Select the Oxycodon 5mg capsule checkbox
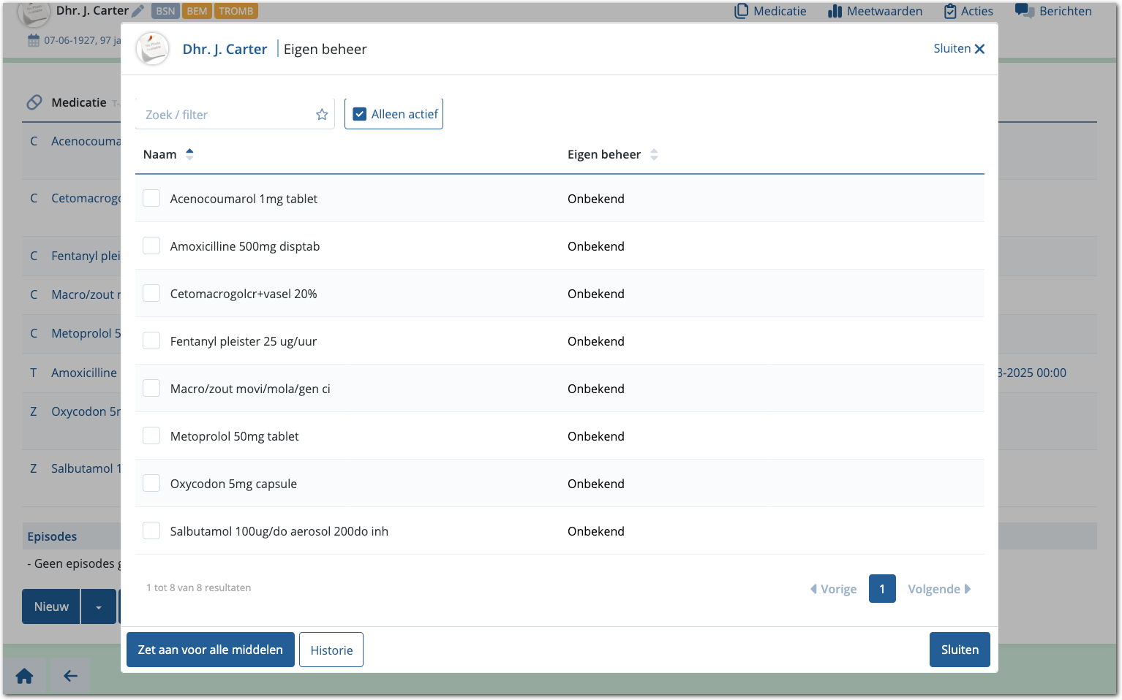 click(151, 484)
